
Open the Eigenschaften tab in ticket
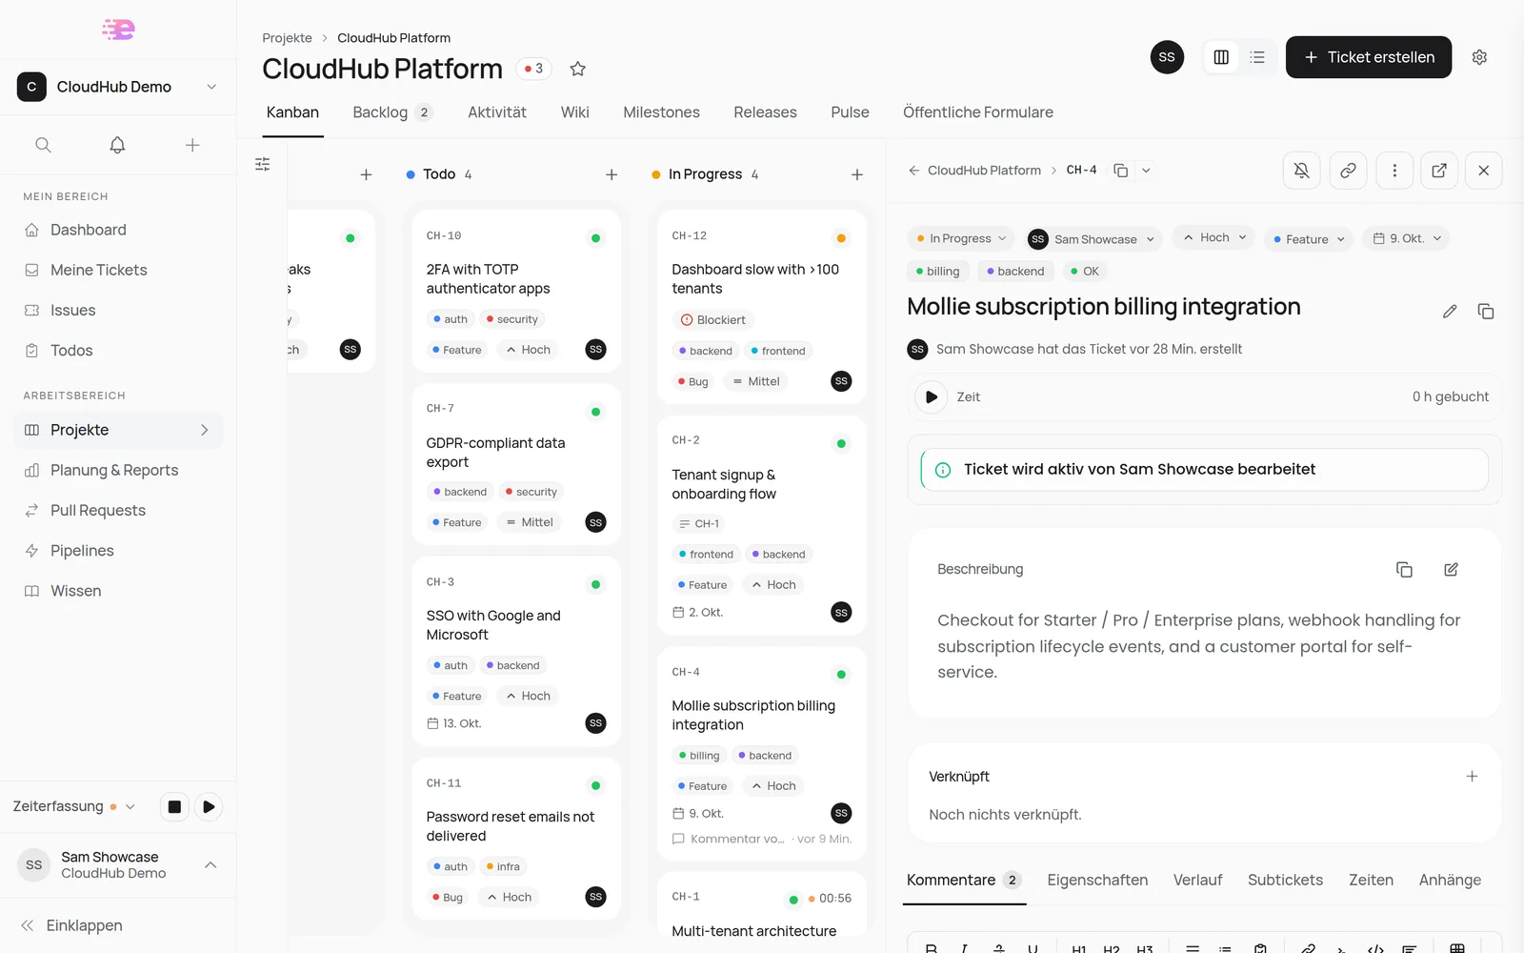(x=1097, y=880)
